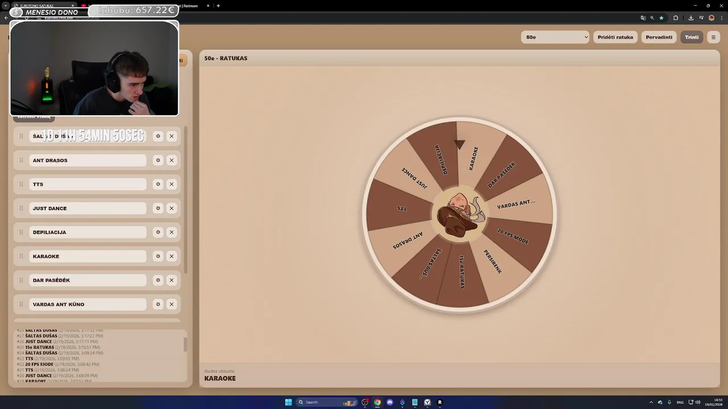Click the taskbar Search box
Screen dimensions: 728x409
[327, 402]
